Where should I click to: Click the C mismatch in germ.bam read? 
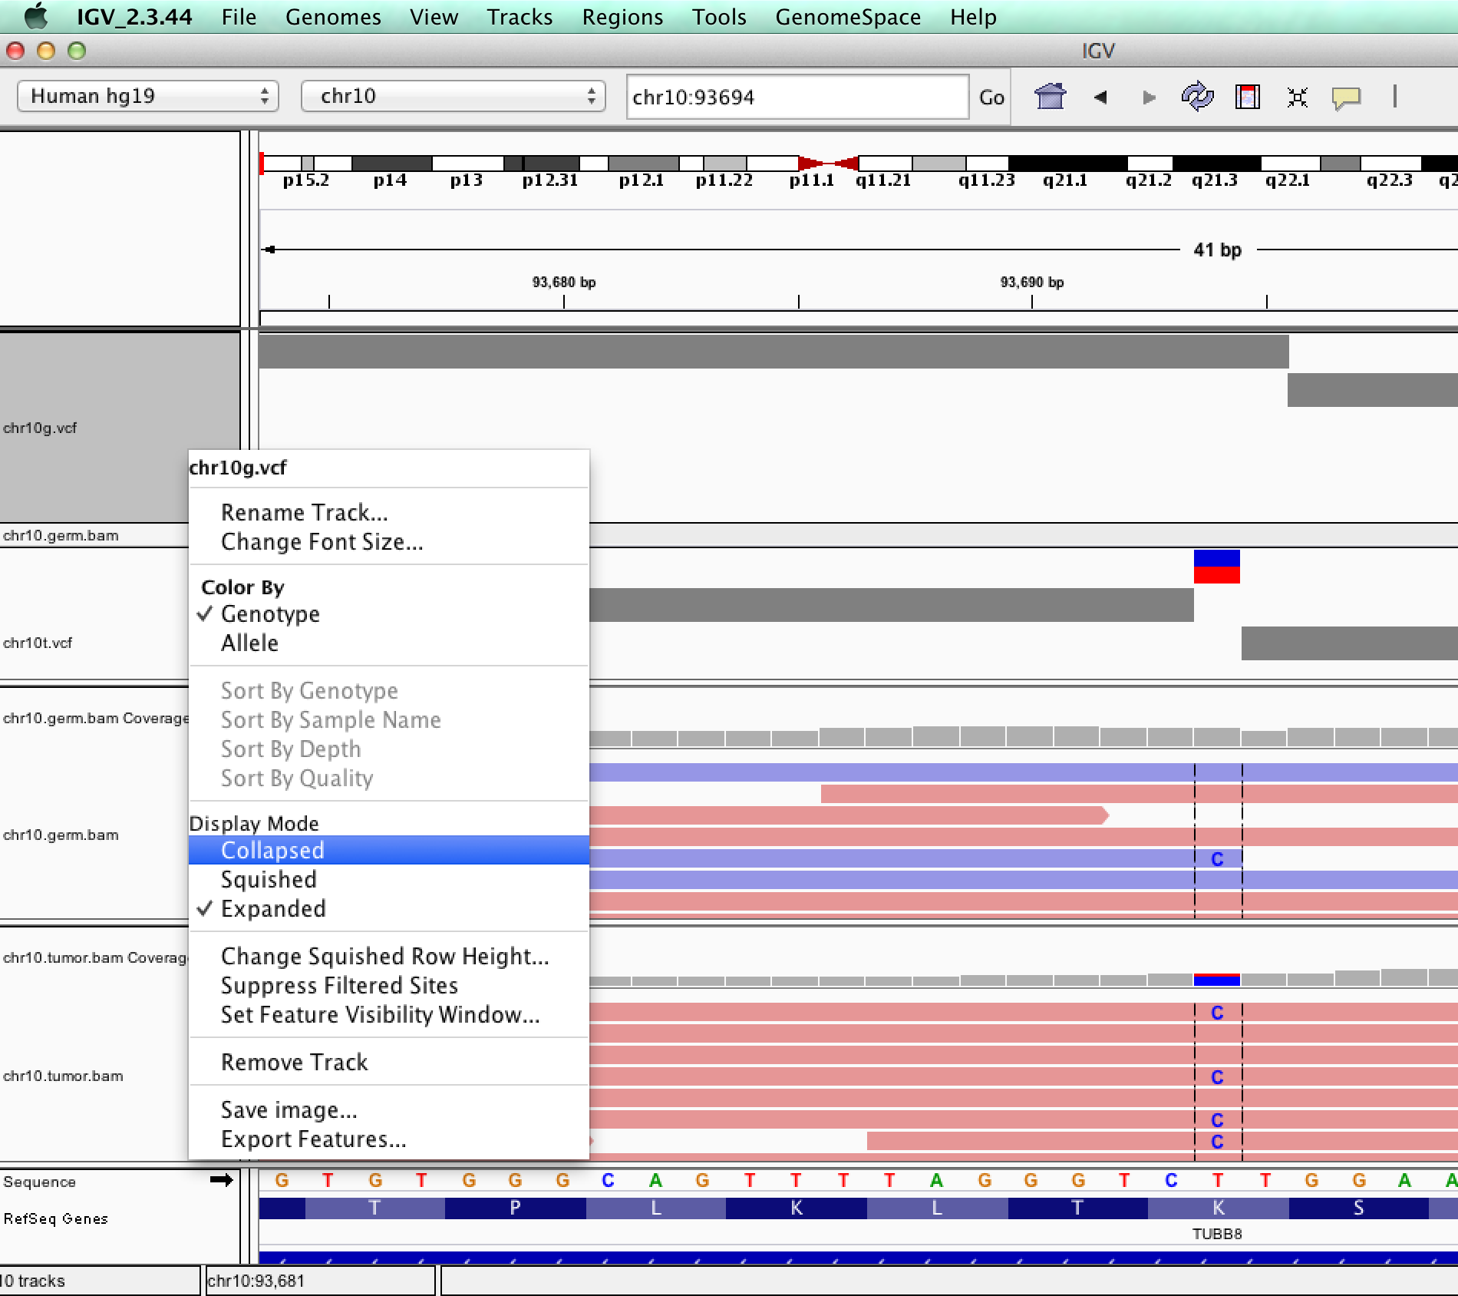[1217, 858]
